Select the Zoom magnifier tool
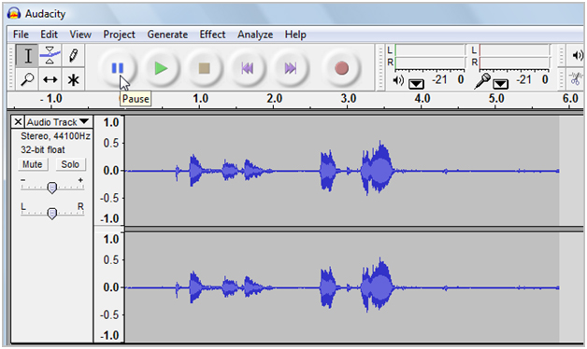The height and width of the screenshot is (349, 587). (27, 79)
